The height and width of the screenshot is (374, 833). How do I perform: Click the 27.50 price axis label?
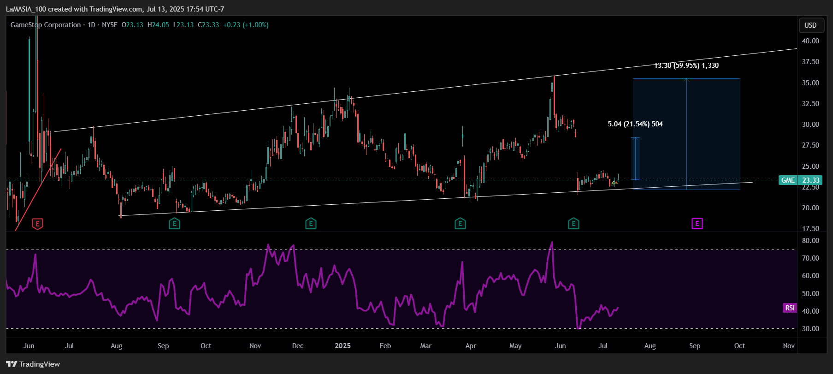click(810, 145)
